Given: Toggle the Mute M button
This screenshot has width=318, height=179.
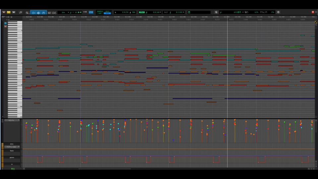Looking at the screenshot, I should coord(14,12).
